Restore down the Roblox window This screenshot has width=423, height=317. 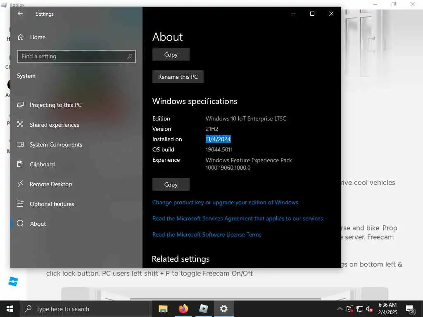click(x=394, y=4)
